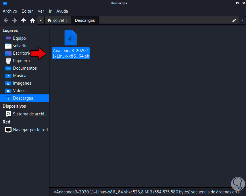Open Música in the places list
Image resolution: width=246 pixels, height=196 pixels.
[x=25, y=76]
